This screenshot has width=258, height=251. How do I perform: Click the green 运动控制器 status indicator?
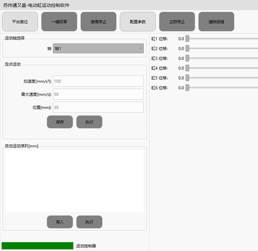[37, 246]
